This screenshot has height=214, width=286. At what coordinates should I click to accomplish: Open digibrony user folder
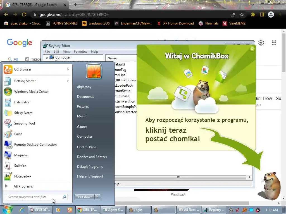coord(84,87)
